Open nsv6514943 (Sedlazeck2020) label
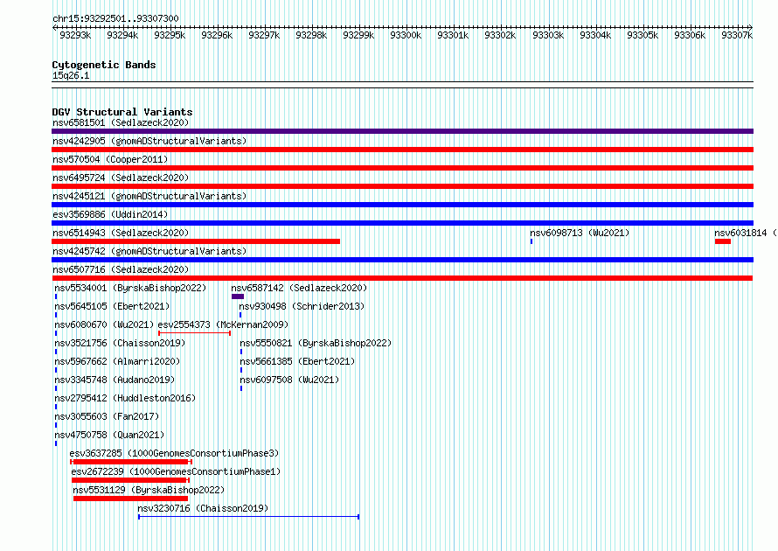The height and width of the screenshot is (551, 778). [121, 233]
